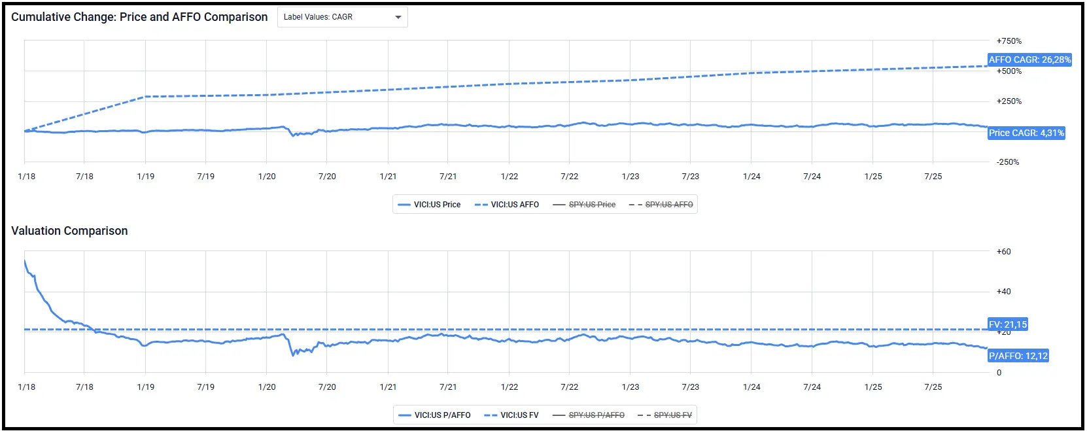Screen dimensions: 1087x431
Task: Click the dashed line icon beside VICI:US FV
Action: pos(491,415)
